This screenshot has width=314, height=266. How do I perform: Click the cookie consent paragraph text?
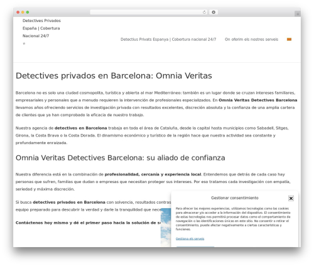click(x=233, y=219)
